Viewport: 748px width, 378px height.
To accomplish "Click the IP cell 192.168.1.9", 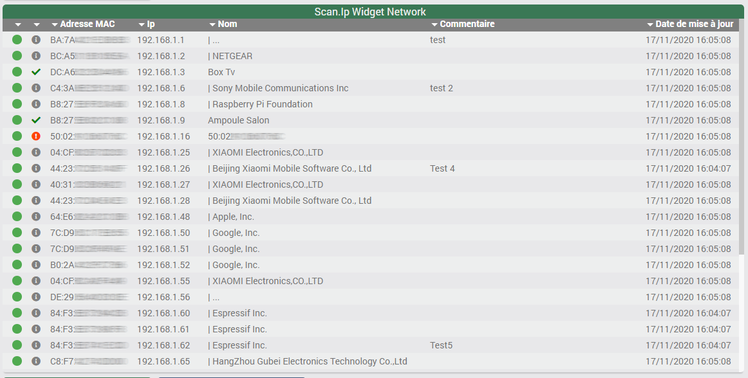I will (161, 120).
